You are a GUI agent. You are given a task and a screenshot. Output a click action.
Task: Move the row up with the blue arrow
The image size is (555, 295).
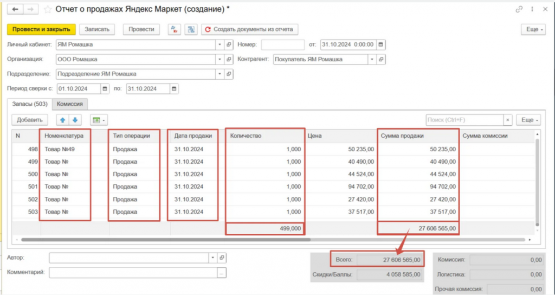pos(62,120)
